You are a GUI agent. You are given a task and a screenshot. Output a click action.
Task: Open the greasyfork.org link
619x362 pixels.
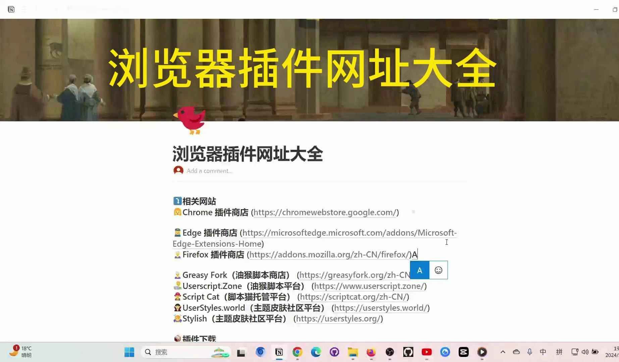[355, 275]
